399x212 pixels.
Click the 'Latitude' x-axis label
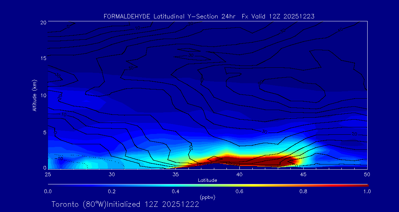tap(208, 180)
